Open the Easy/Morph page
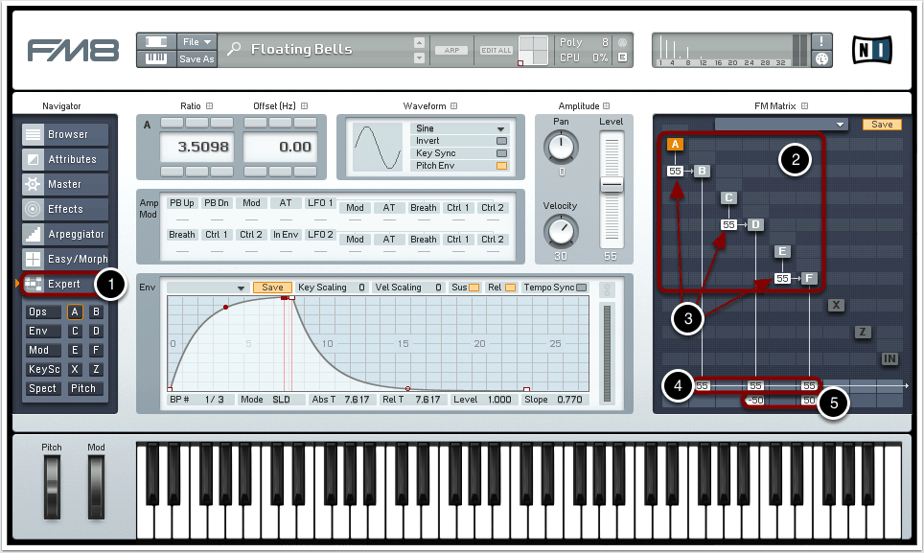 click(65, 259)
